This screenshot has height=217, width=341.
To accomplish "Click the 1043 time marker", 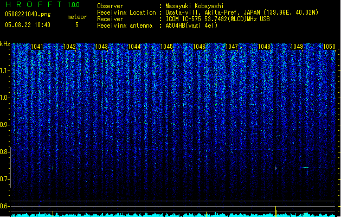I will pos(101,47).
